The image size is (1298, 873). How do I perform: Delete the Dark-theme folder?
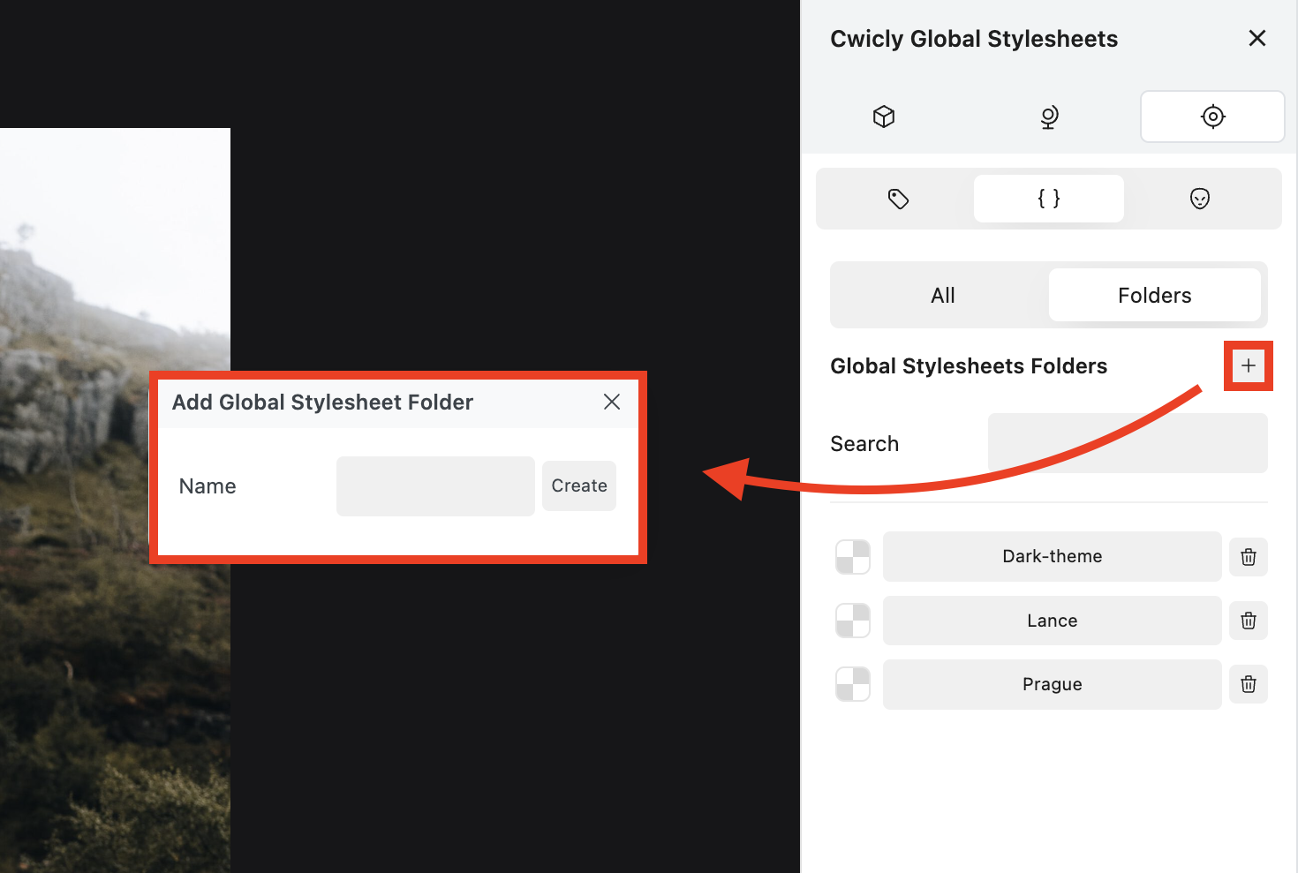pyautogui.click(x=1248, y=557)
